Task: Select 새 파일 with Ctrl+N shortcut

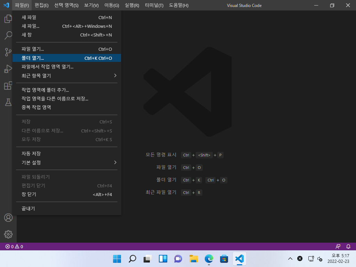Action: pos(67,17)
